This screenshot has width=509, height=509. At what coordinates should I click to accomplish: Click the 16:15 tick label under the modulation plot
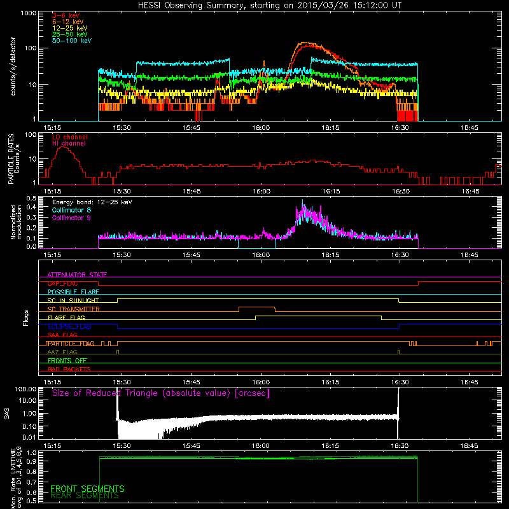[330, 255]
